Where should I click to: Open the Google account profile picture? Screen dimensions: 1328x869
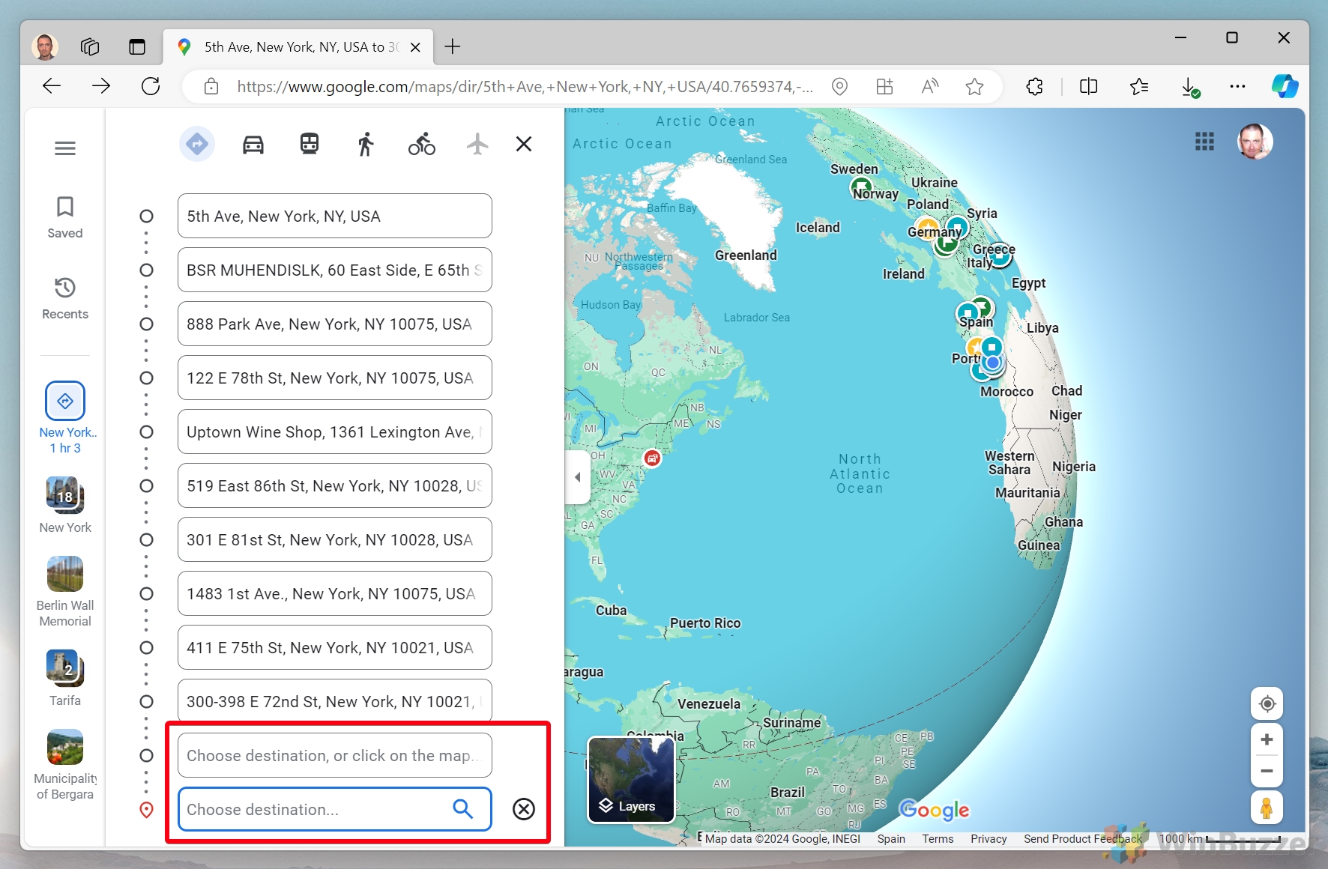click(x=1255, y=141)
